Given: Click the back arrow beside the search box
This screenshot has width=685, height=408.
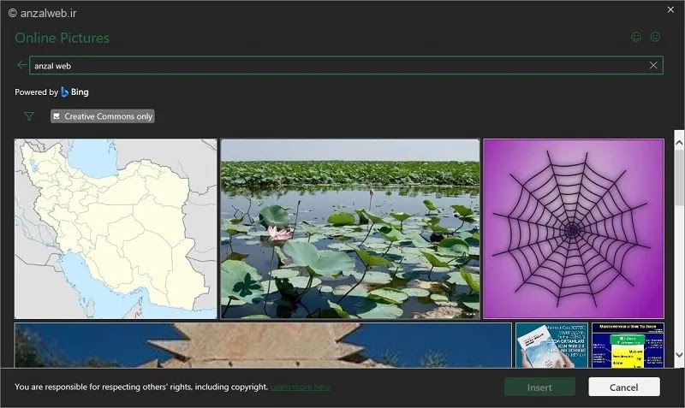Looking at the screenshot, I should 21,65.
